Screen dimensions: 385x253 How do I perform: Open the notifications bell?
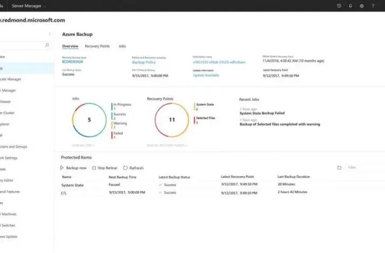(x=351, y=6)
